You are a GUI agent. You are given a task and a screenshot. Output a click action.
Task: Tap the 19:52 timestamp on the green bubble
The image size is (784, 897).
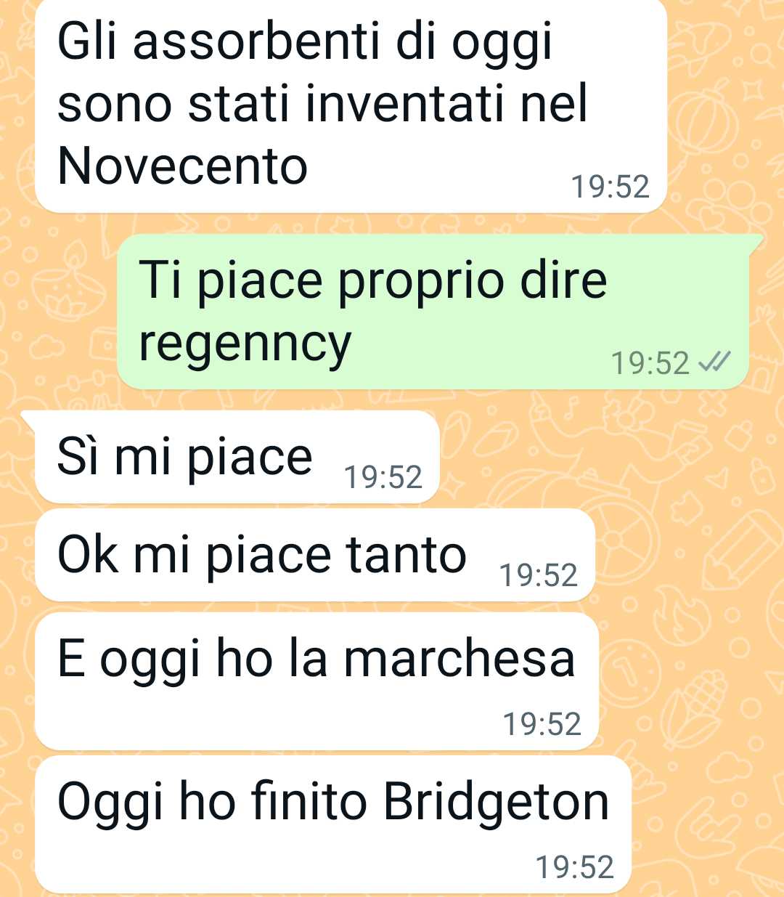650,363
